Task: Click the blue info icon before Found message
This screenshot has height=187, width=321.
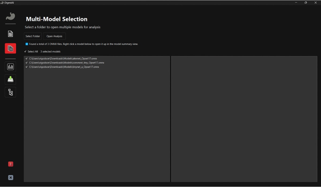Action: pyautogui.click(x=27, y=44)
